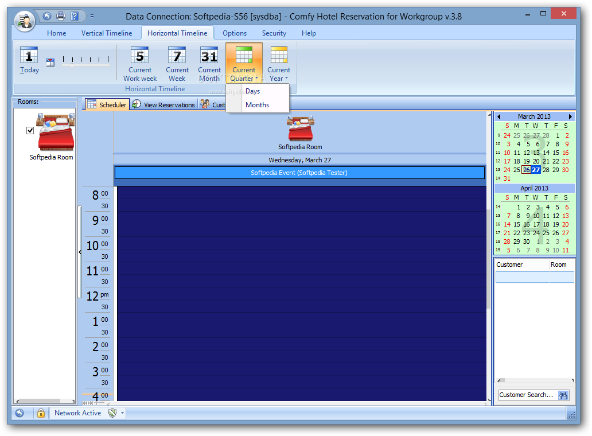Open the Help ribbon tab
The height and width of the screenshot is (436, 592).
[309, 33]
